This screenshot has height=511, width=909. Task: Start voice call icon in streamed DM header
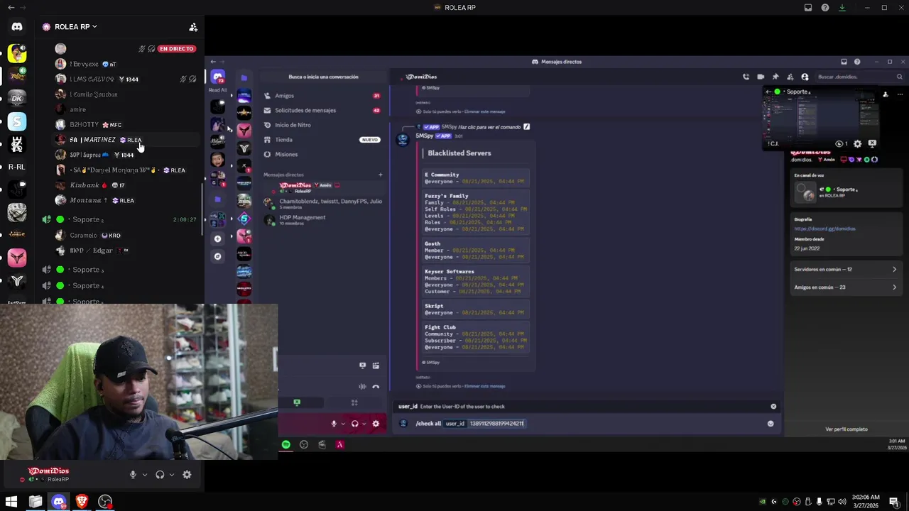pyautogui.click(x=746, y=77)
